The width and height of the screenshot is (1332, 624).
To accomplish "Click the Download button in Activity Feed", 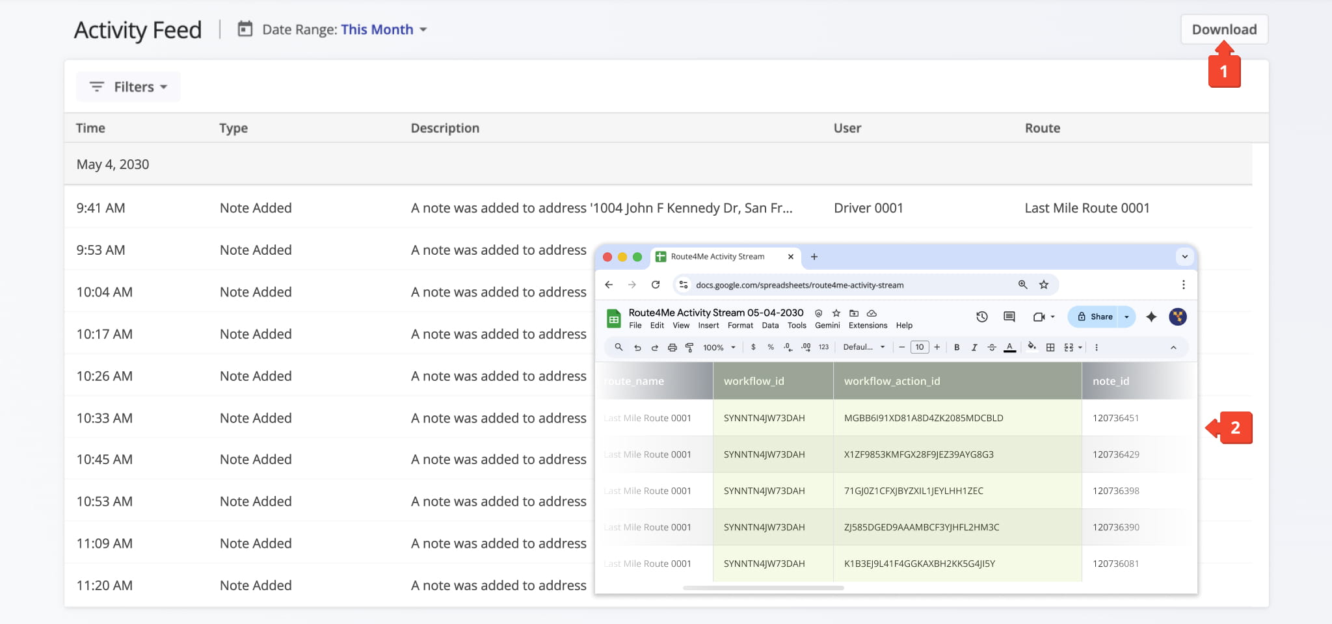I will point(1223,29).
